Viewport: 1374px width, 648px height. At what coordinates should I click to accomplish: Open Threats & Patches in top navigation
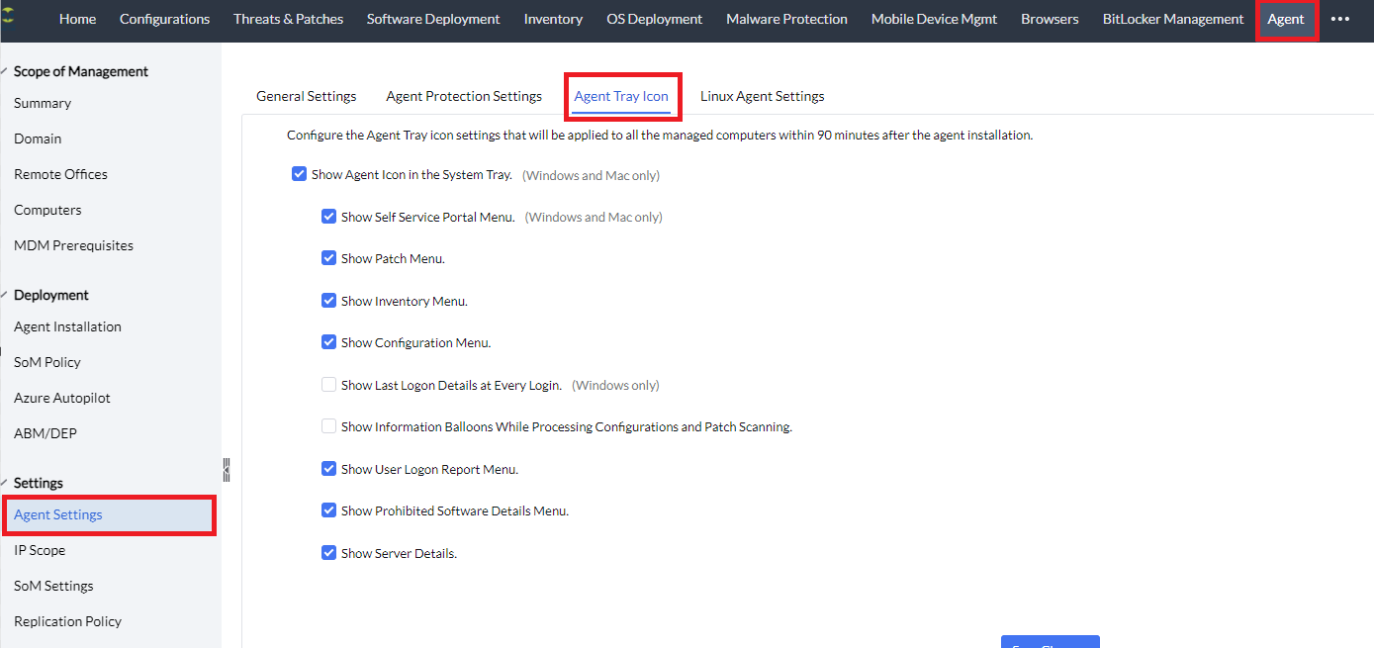point(288,19)
